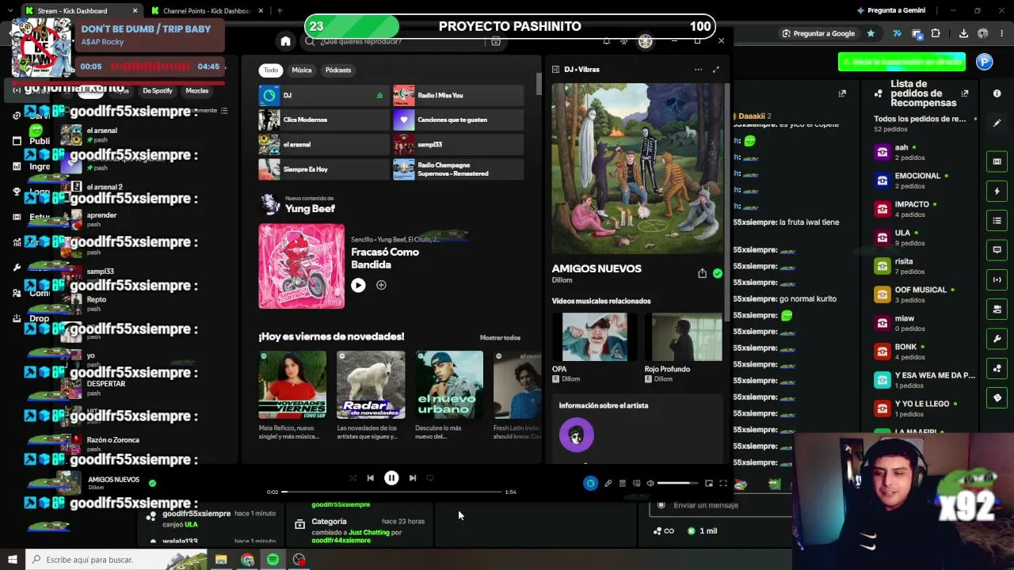This screenshot has height=570, width=1014.
Task: Open Spotify browse icon in search bar
Action: coord(496,41)
